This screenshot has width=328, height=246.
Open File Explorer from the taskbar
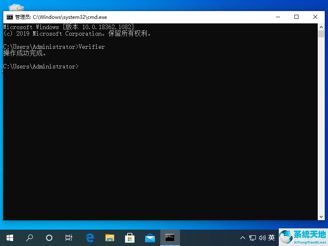point(109,237)
